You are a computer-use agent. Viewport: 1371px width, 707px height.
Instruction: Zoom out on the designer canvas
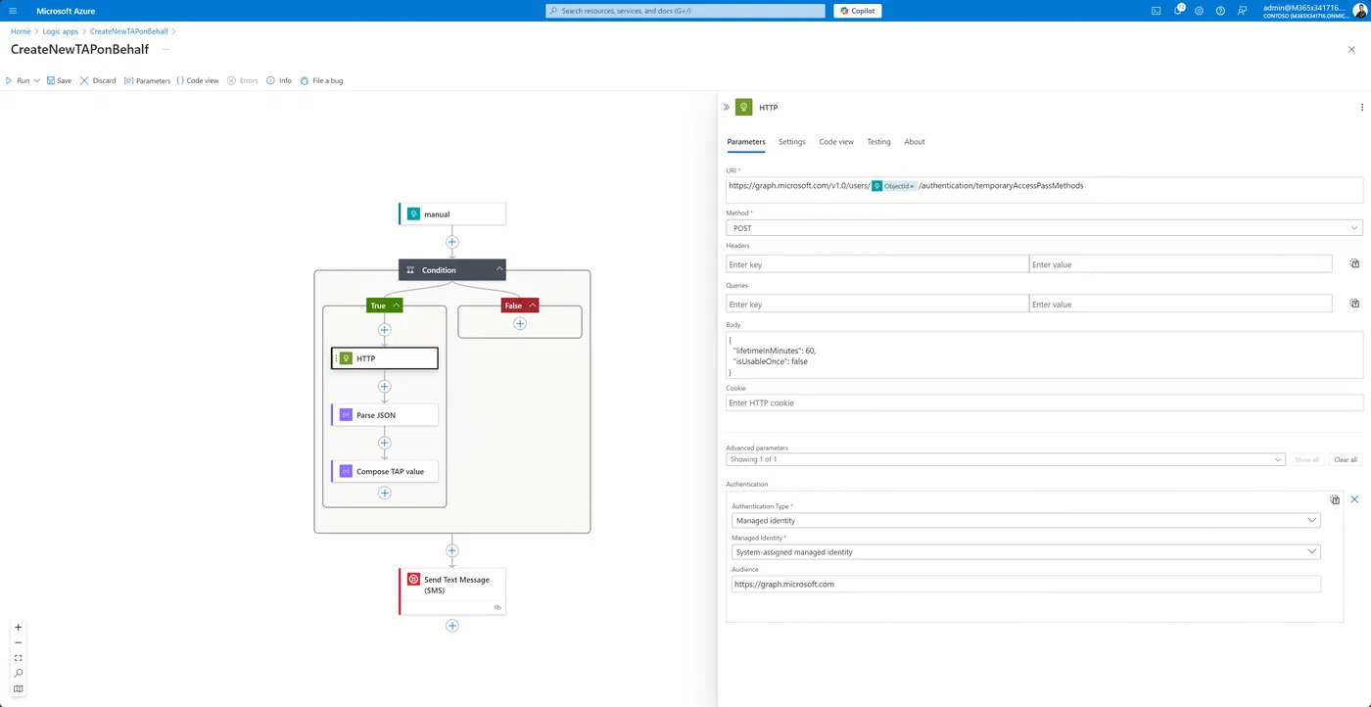(18, 642)
